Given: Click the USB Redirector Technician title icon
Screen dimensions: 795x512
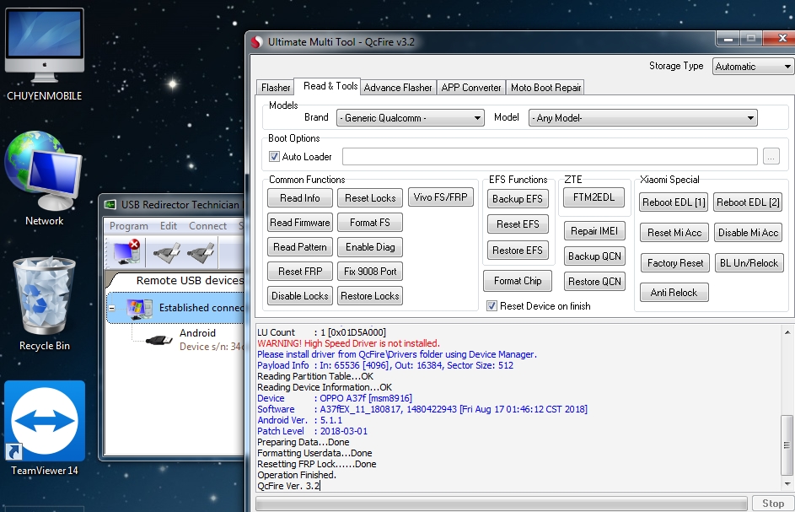Looking at the screenshot, I should [110, 204].
